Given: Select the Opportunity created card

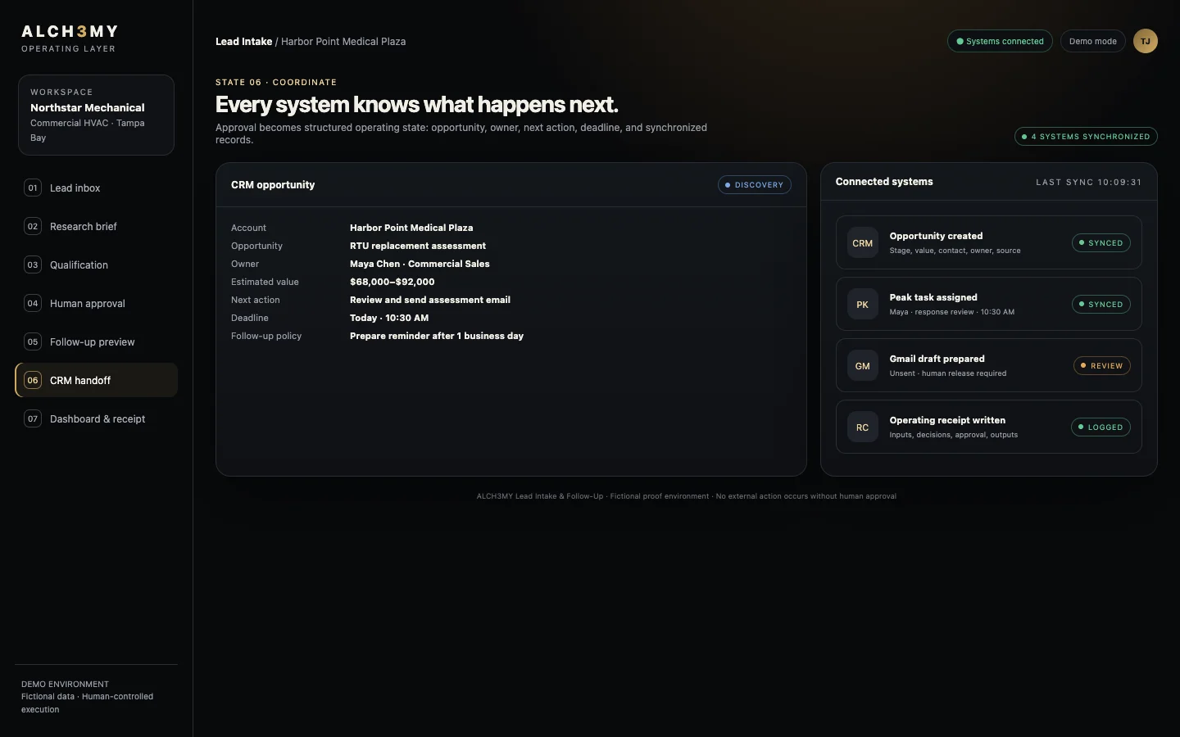Looking at the screenshot, I should (x=988, y=242).
